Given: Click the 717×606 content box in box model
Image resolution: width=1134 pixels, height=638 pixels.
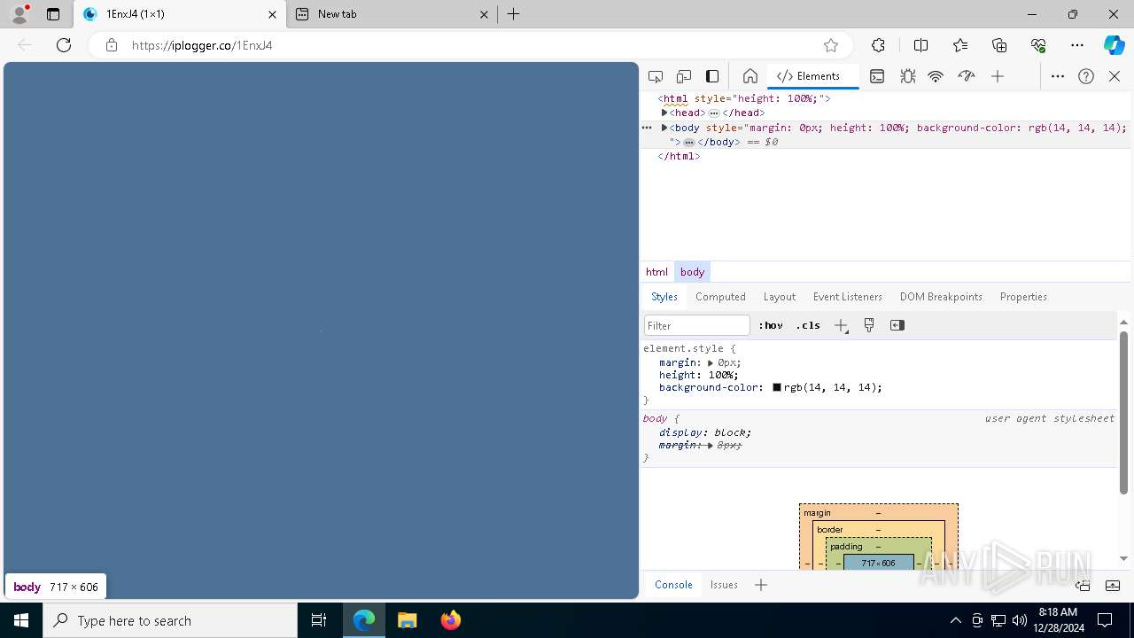Looking at the screenshot, I should click(x=878, y=563).
